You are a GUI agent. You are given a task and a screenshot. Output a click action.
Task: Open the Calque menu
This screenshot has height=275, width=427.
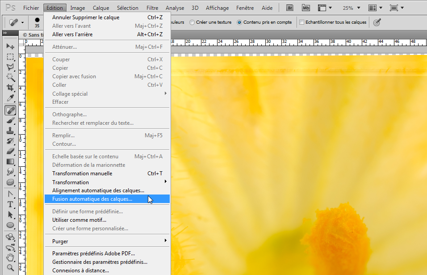pyautogui.click(x=101, y=8)
